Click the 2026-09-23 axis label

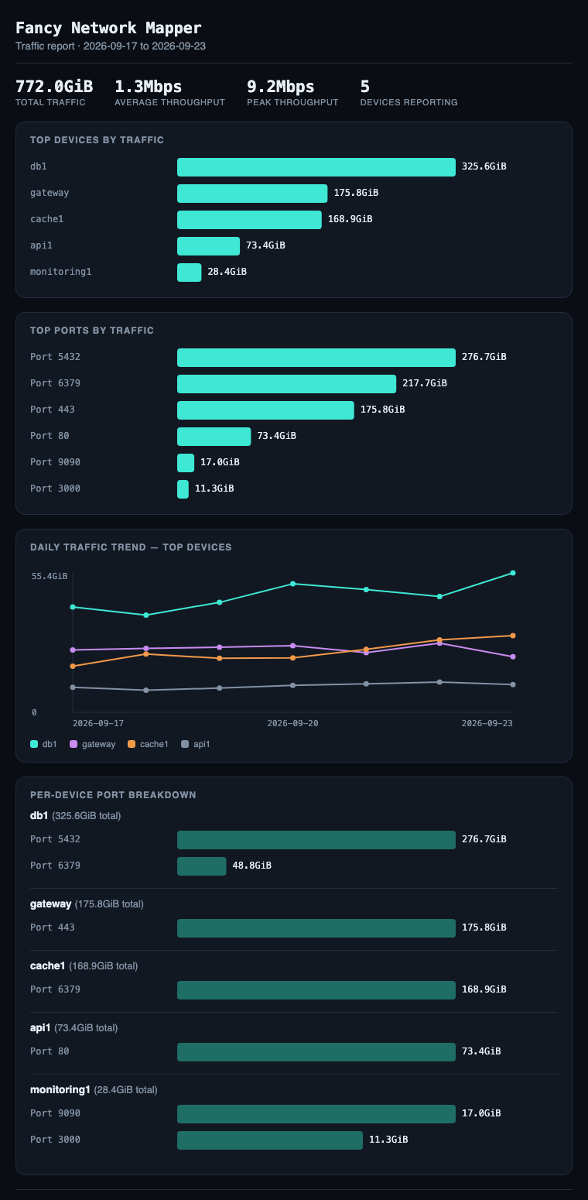487,723
